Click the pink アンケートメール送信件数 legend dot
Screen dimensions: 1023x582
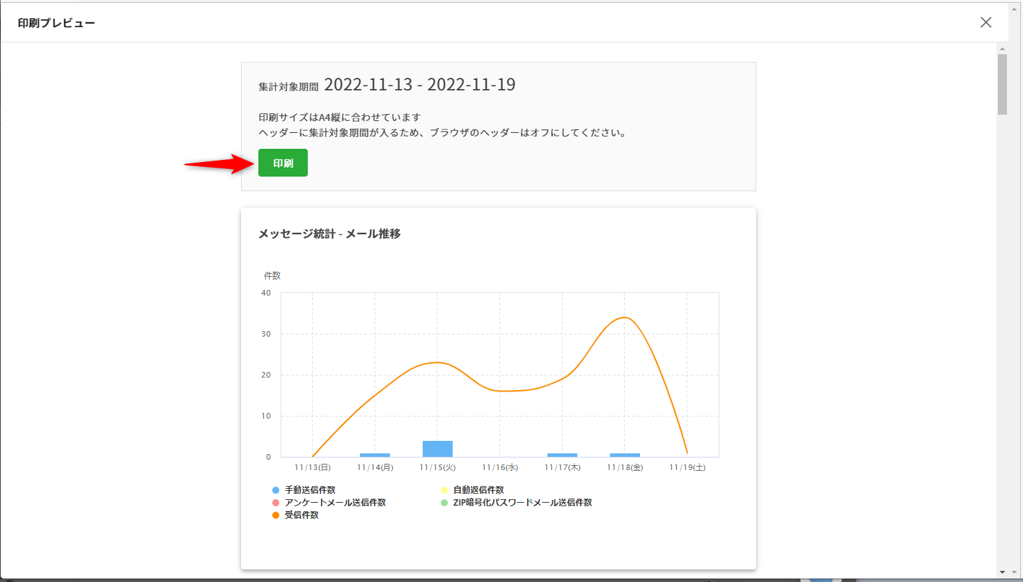[x=276, y=503]
